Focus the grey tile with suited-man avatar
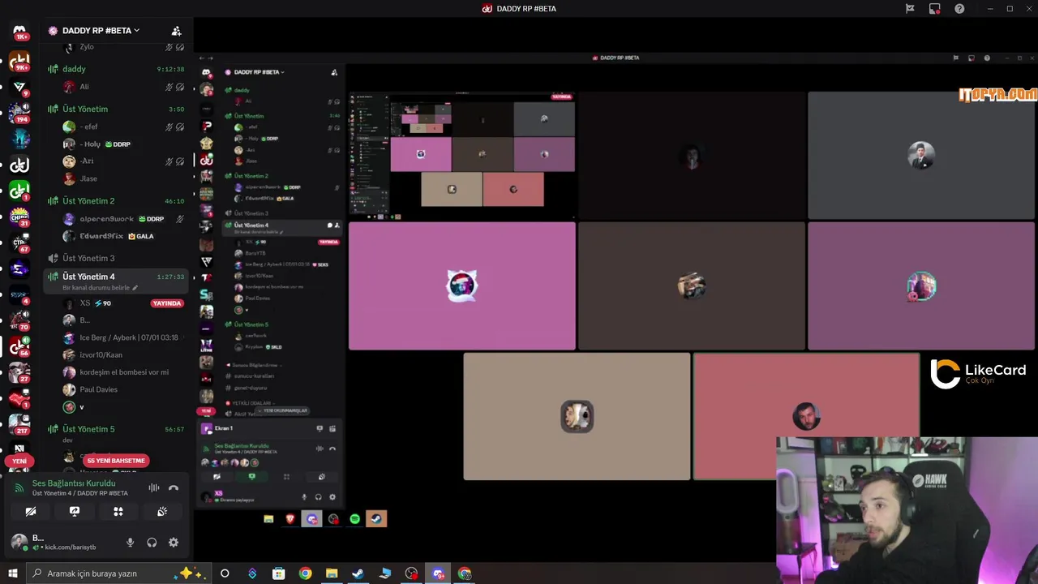Image resolution: width=1038 pixels, height=584 pixels. click(921, 155)
